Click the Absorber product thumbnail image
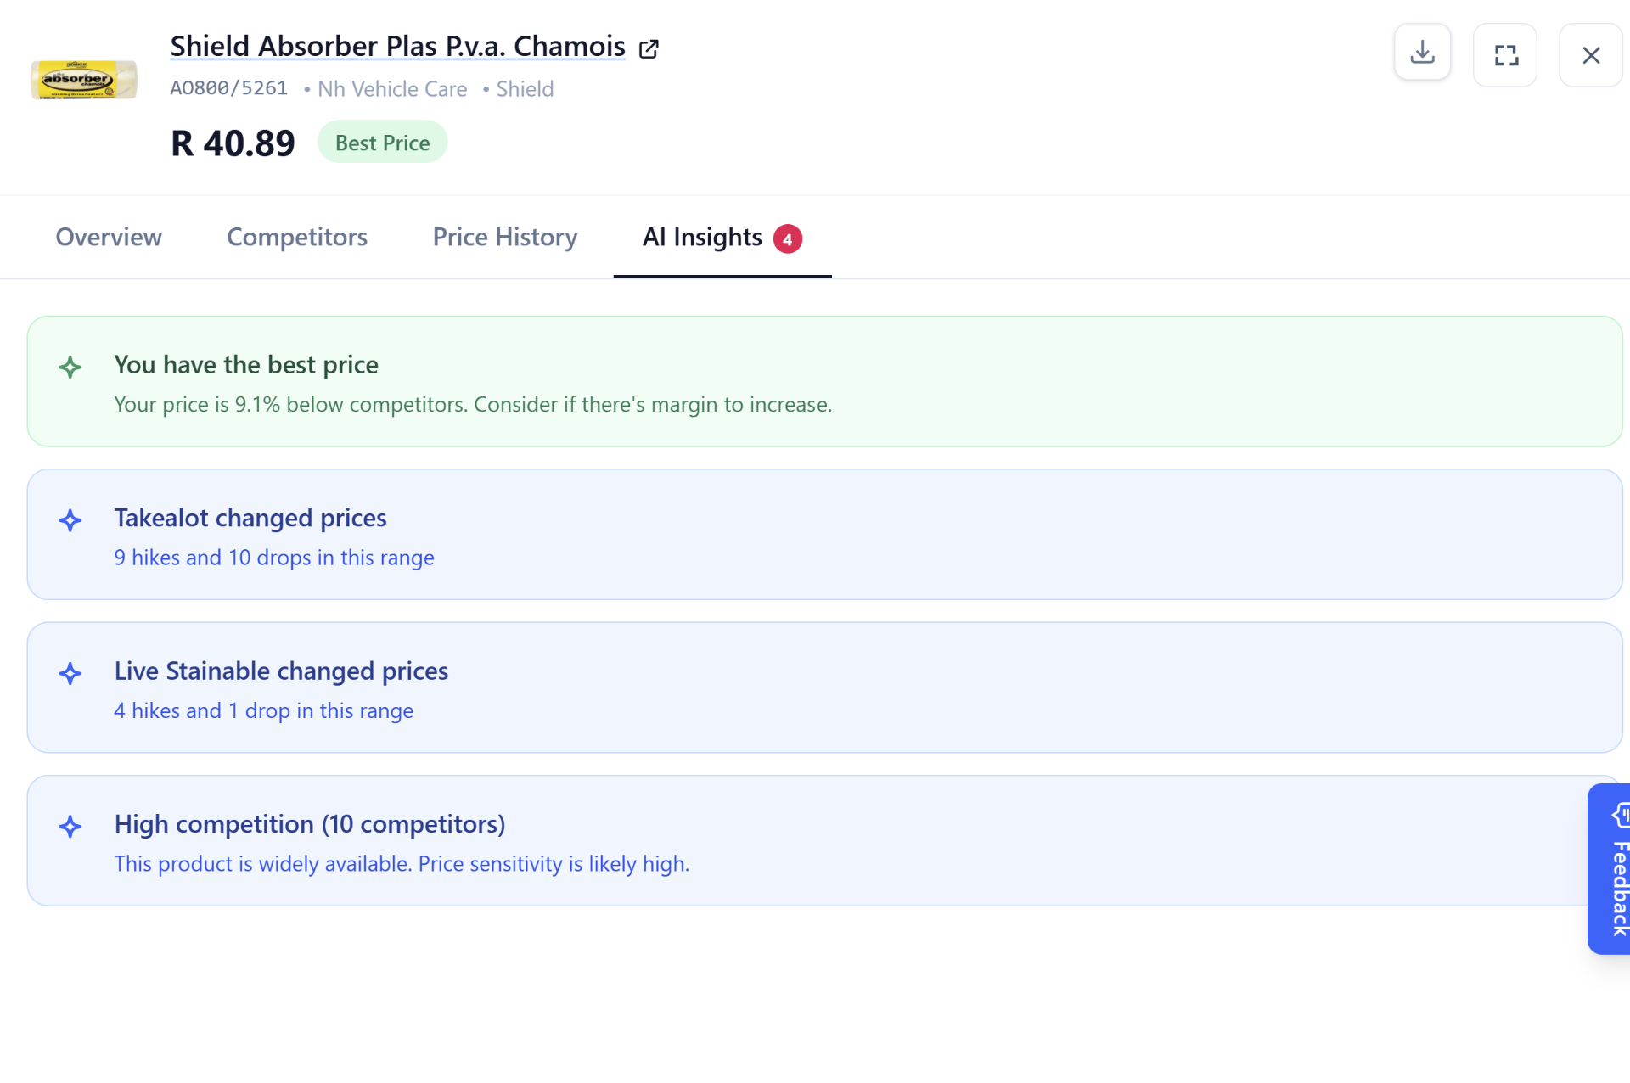1630x1083 pixels. 84,80
